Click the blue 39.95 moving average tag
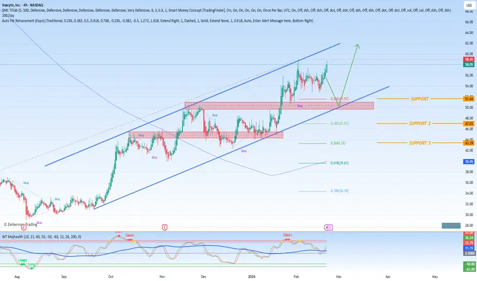This screenshot has height=281, width=477. click(469, 161)
